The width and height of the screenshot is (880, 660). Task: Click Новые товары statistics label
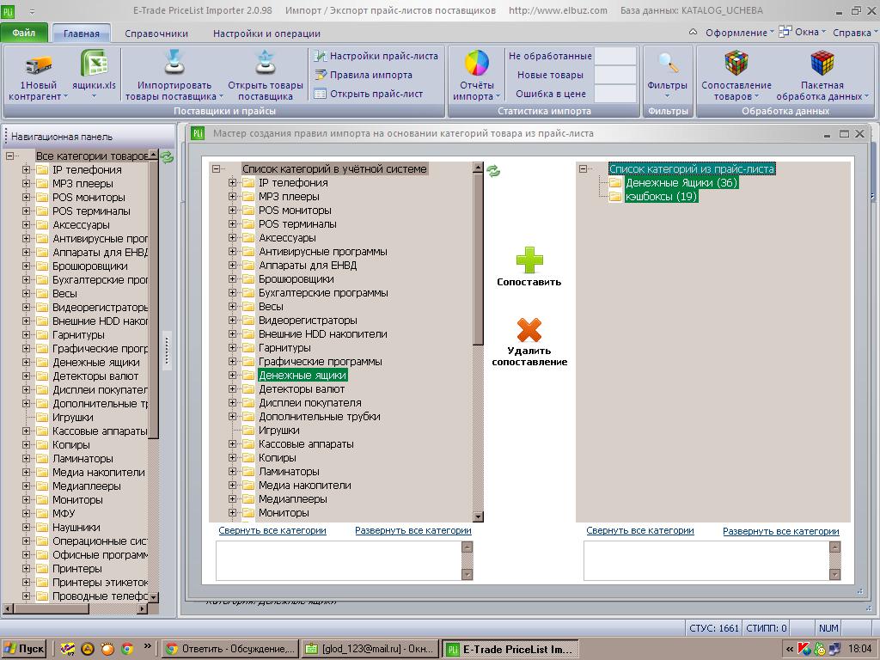pyautogui.click(x=550, y=75)
